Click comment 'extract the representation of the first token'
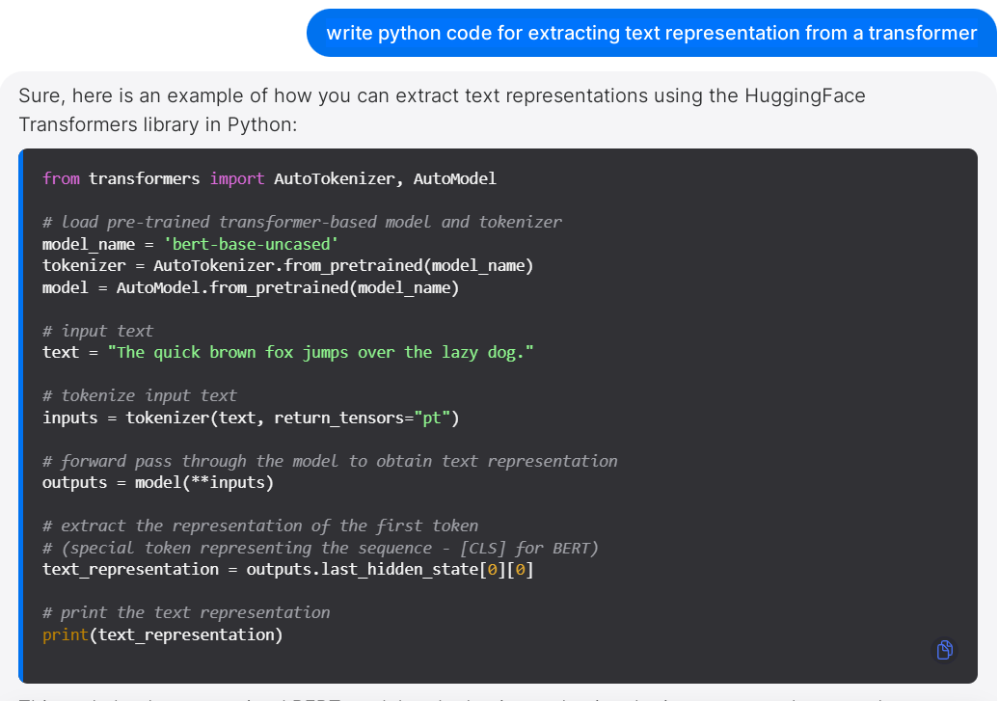 [260, 526]
